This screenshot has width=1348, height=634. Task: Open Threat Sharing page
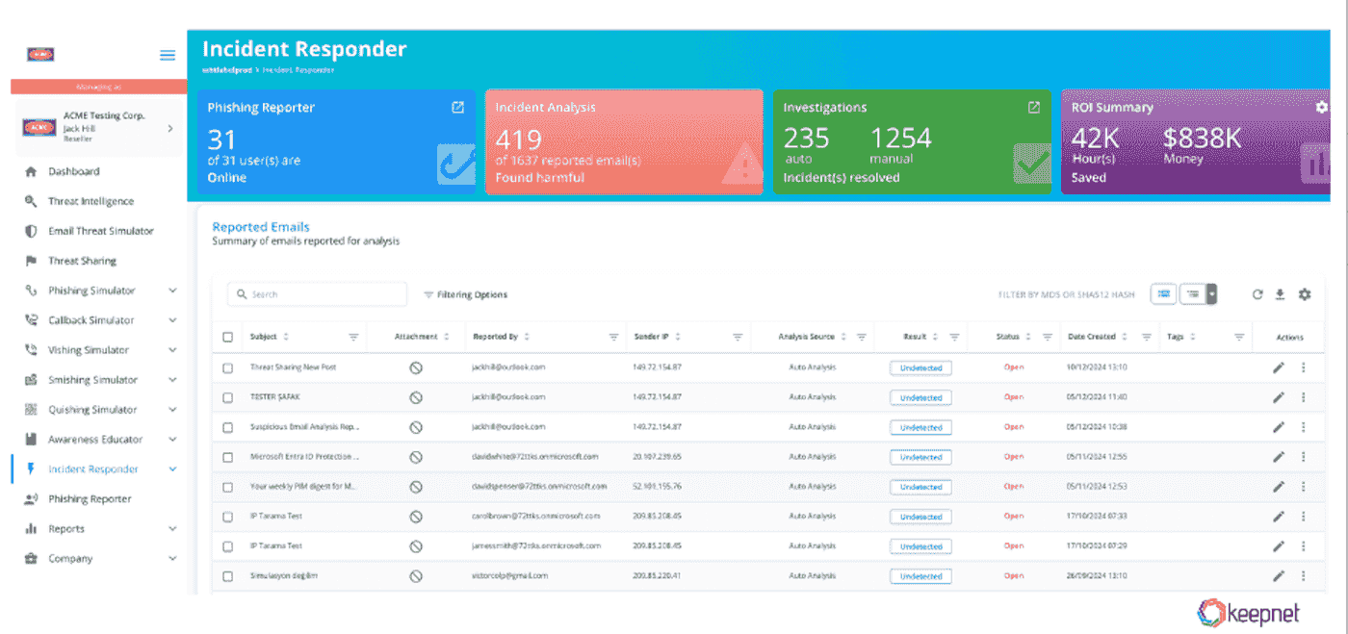click(82, 261)
